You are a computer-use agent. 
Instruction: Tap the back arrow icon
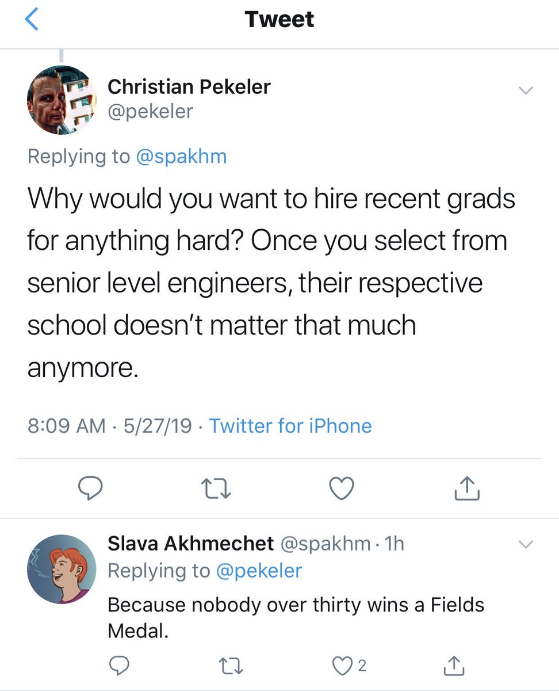(x=32, y=20)
